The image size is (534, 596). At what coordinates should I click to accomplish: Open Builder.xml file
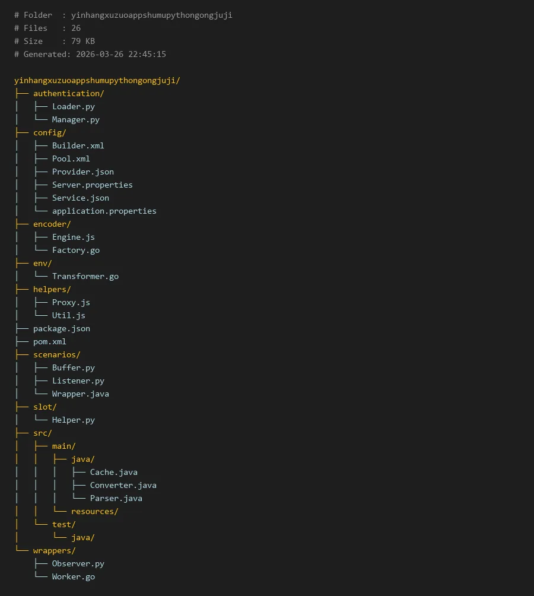[78, 145]
